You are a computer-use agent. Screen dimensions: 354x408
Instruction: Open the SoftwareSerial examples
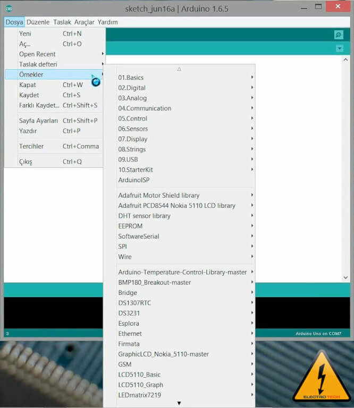click(x=179, y=236)
